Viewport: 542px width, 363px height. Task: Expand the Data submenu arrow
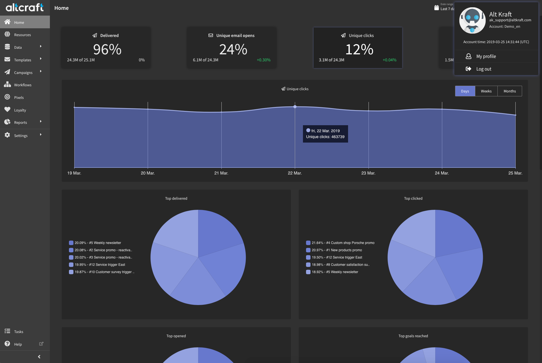pyautogui.click(x=41, y=46)
